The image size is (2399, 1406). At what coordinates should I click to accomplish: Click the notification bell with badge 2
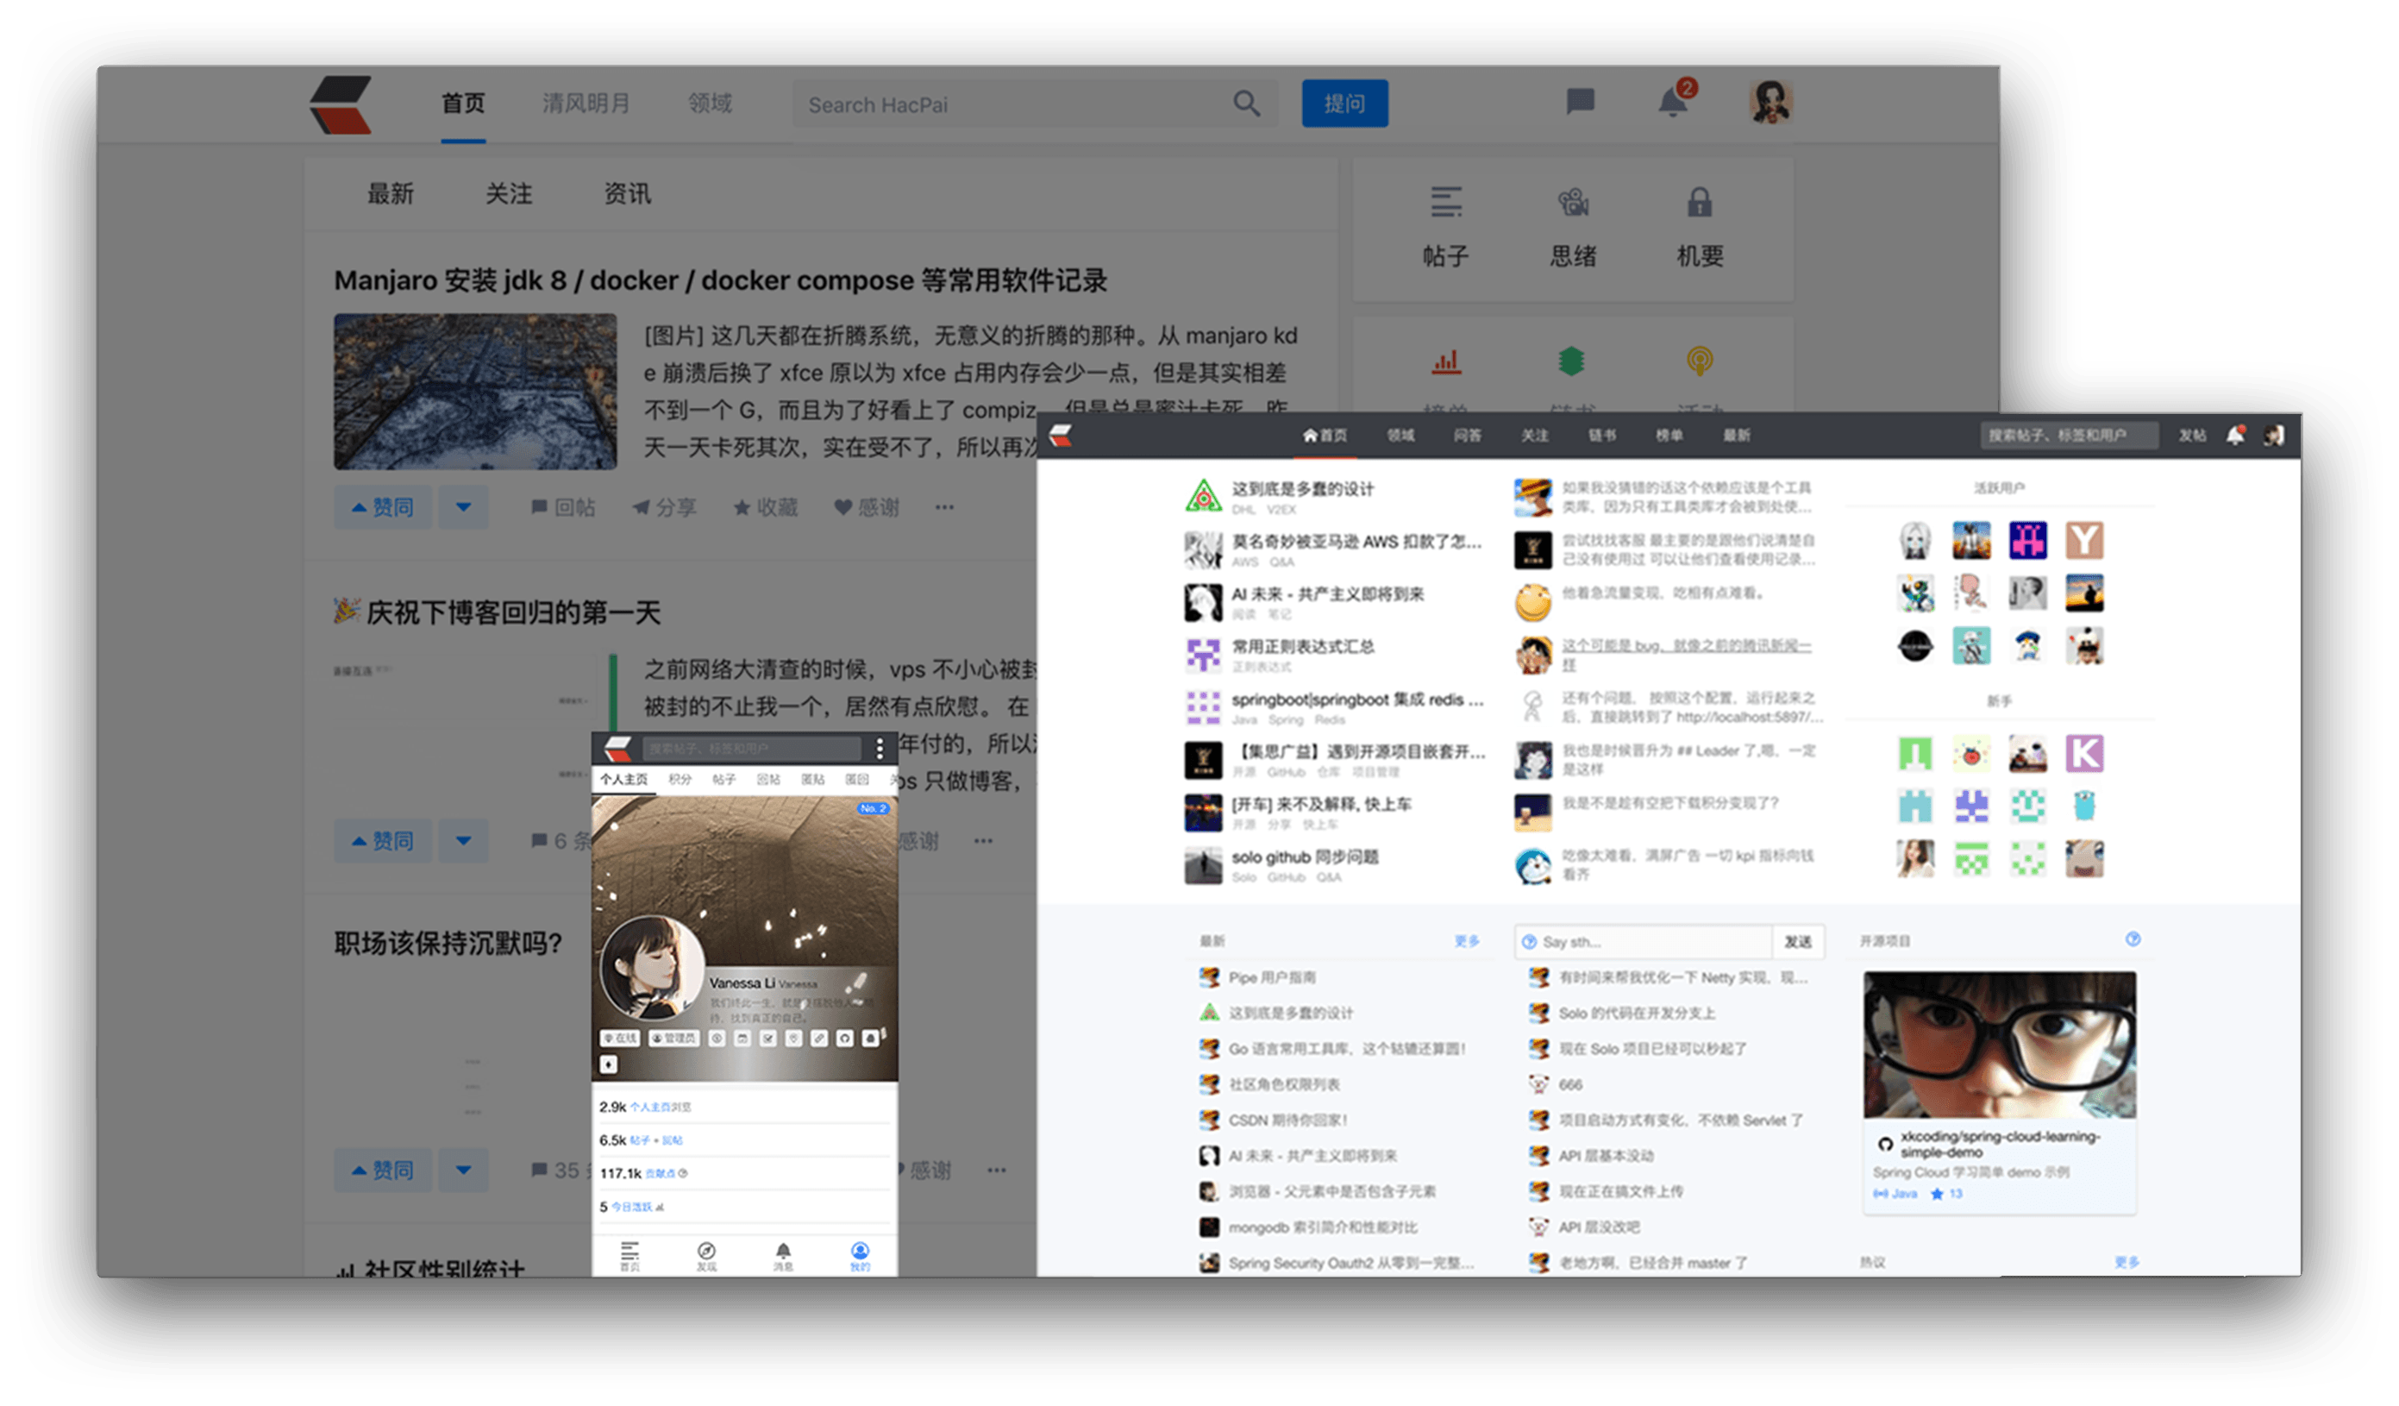(1673, 102)
